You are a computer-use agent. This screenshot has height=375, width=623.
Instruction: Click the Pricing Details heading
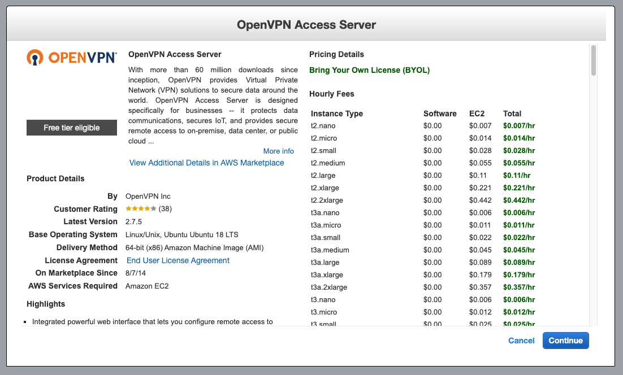pyautogui.click(x=336, y=54)
